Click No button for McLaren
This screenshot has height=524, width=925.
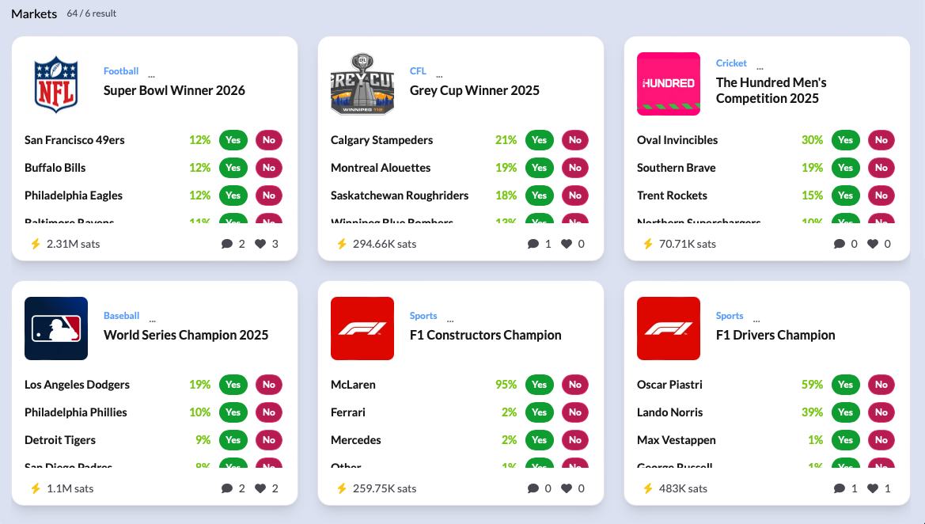[575, 384]
